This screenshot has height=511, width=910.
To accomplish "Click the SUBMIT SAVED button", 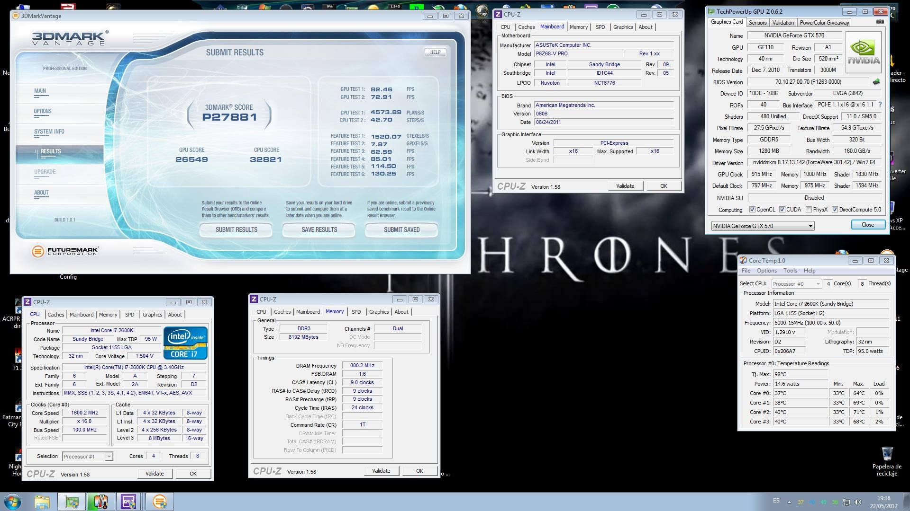I will tap(401, 230).
